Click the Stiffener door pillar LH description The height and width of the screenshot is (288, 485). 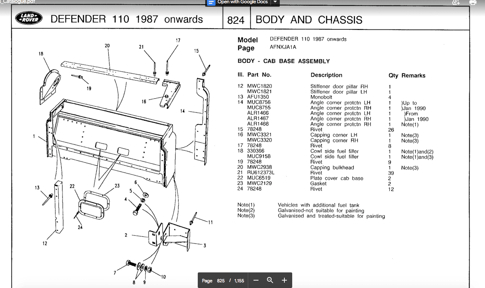point(339,92)
